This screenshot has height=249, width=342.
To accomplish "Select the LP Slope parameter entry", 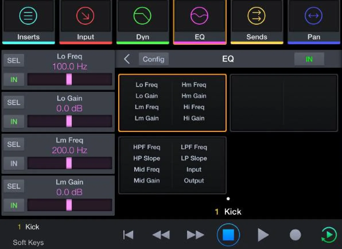I will point(194,158).
